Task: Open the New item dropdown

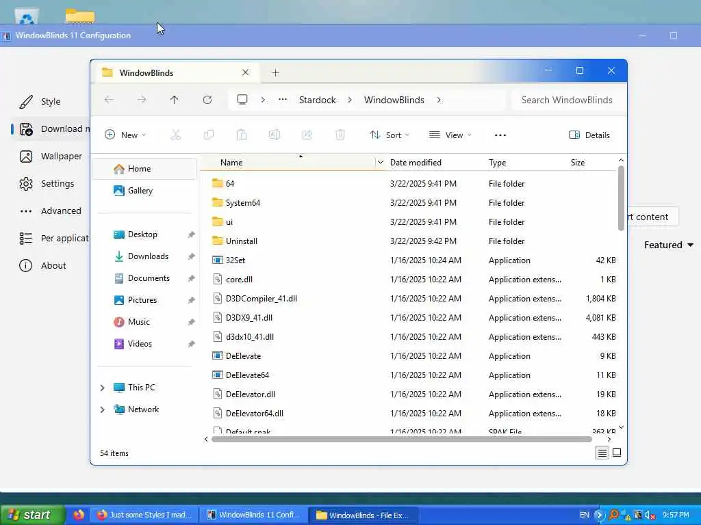Action: 125,135
